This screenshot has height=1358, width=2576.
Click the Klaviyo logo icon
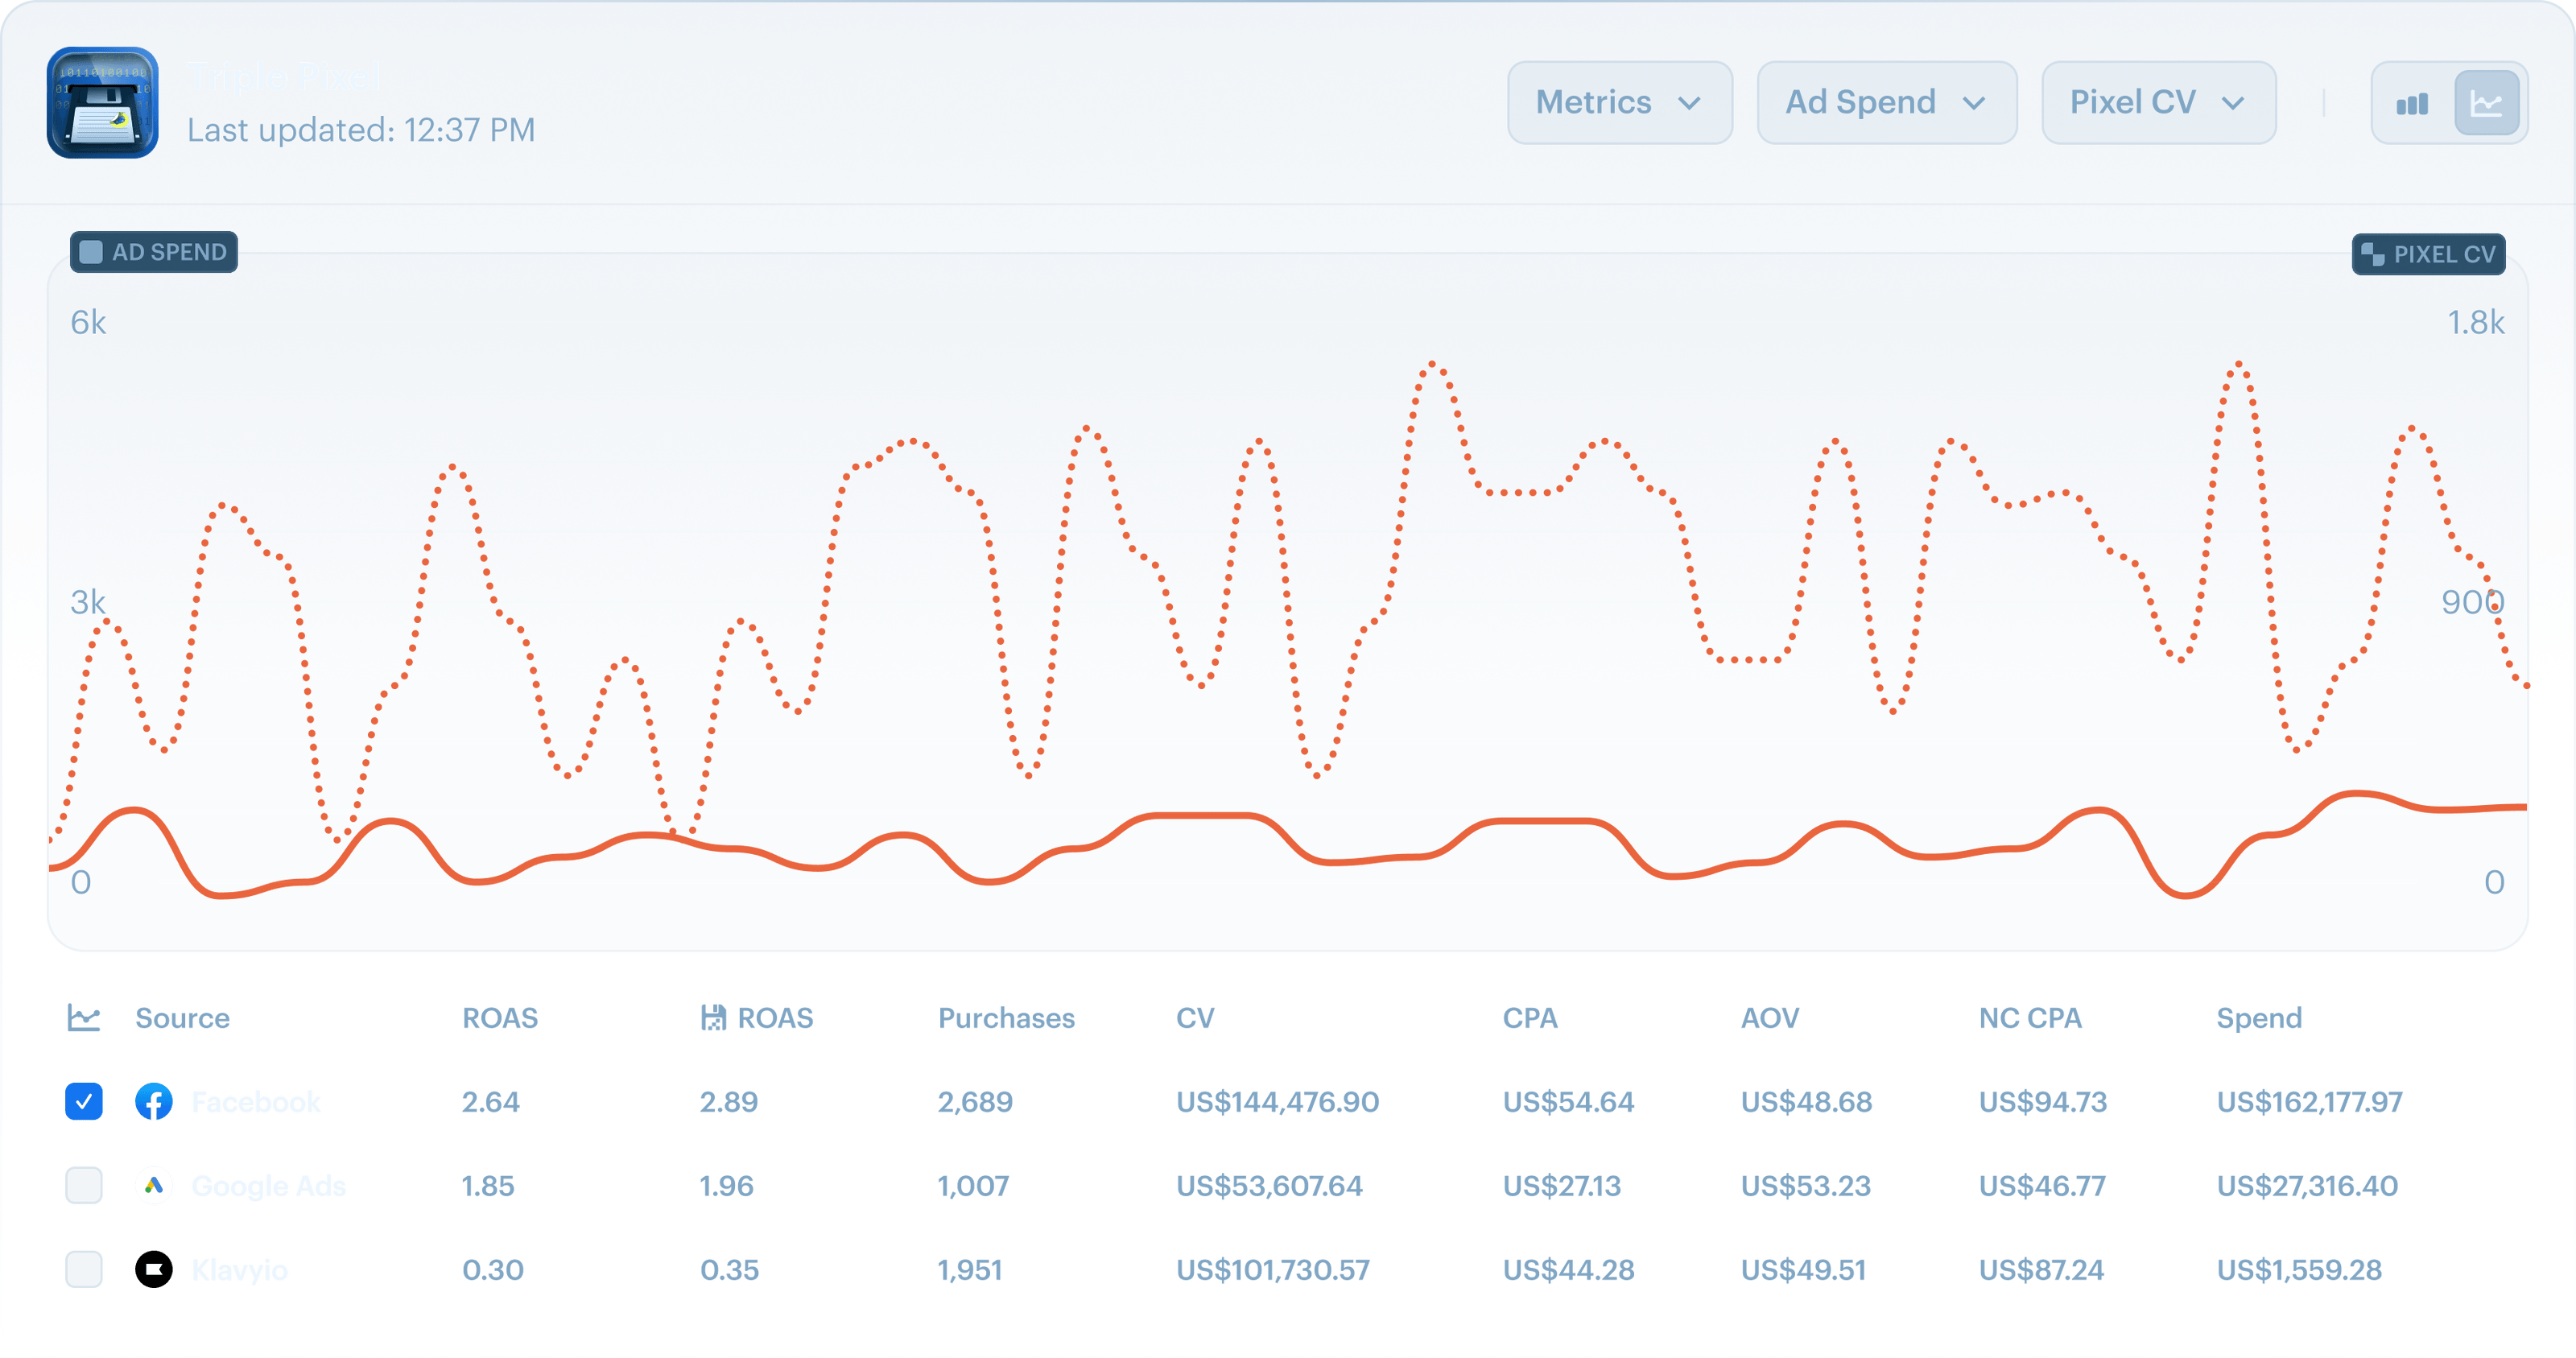[x=153, y=1270]
